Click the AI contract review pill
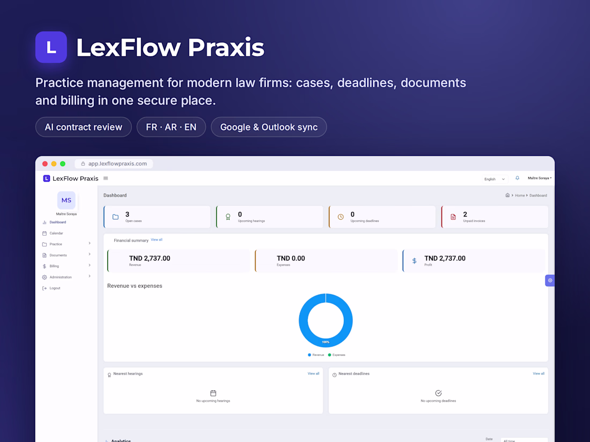 click(x=84, y=127)
